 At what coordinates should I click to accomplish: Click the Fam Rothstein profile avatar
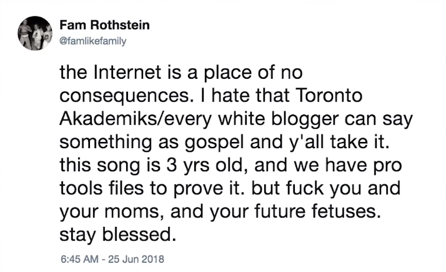point(34,33)
